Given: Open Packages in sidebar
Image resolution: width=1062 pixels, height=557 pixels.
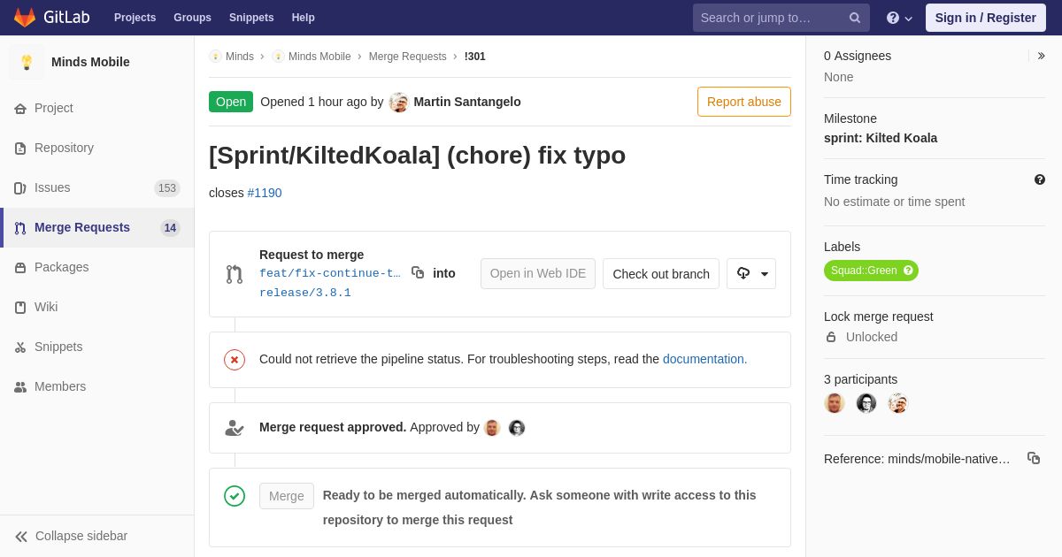Looking at the screenshot, I should (97, 267).
